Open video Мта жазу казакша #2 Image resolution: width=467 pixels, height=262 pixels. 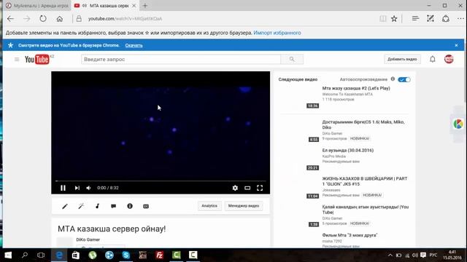(x=356, y=88)
